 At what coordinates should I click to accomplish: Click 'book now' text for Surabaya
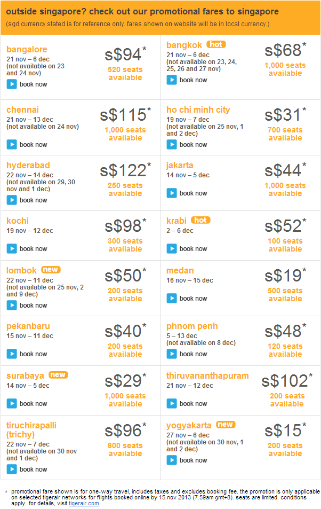click(x=34, y=403)
